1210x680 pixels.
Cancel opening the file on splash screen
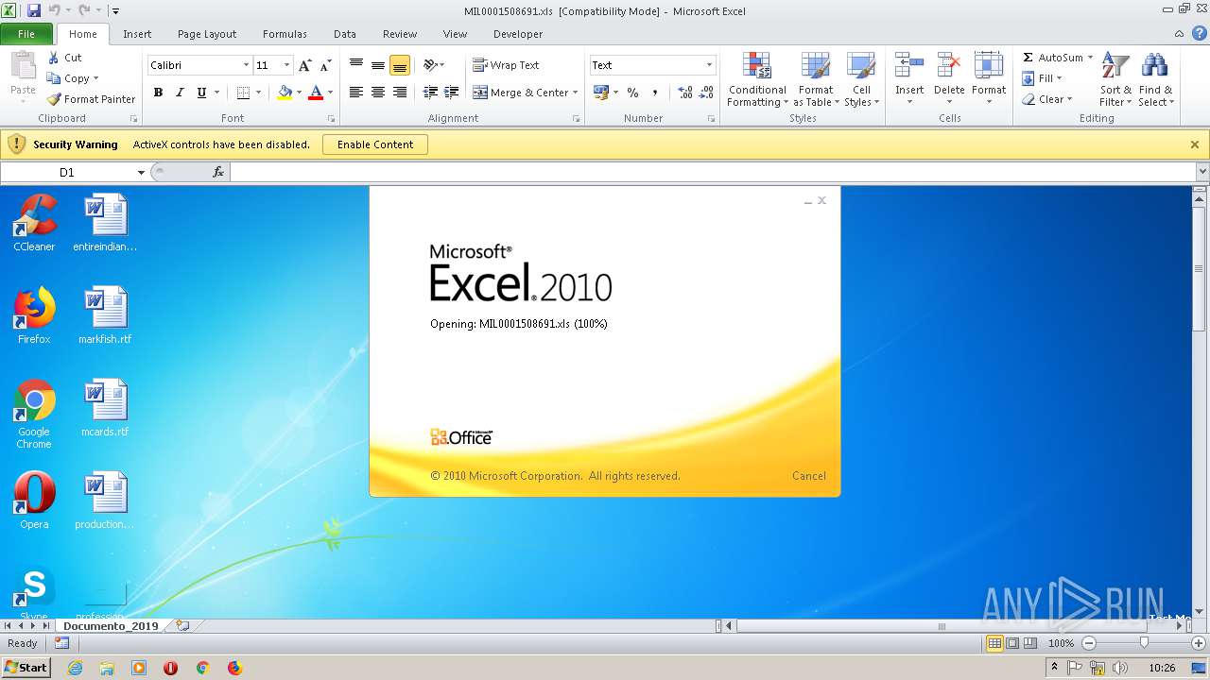(x=809, y=476)
